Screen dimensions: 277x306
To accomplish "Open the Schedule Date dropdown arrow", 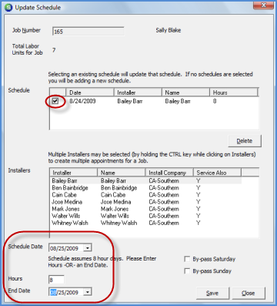I will click(x=88, y=248).
